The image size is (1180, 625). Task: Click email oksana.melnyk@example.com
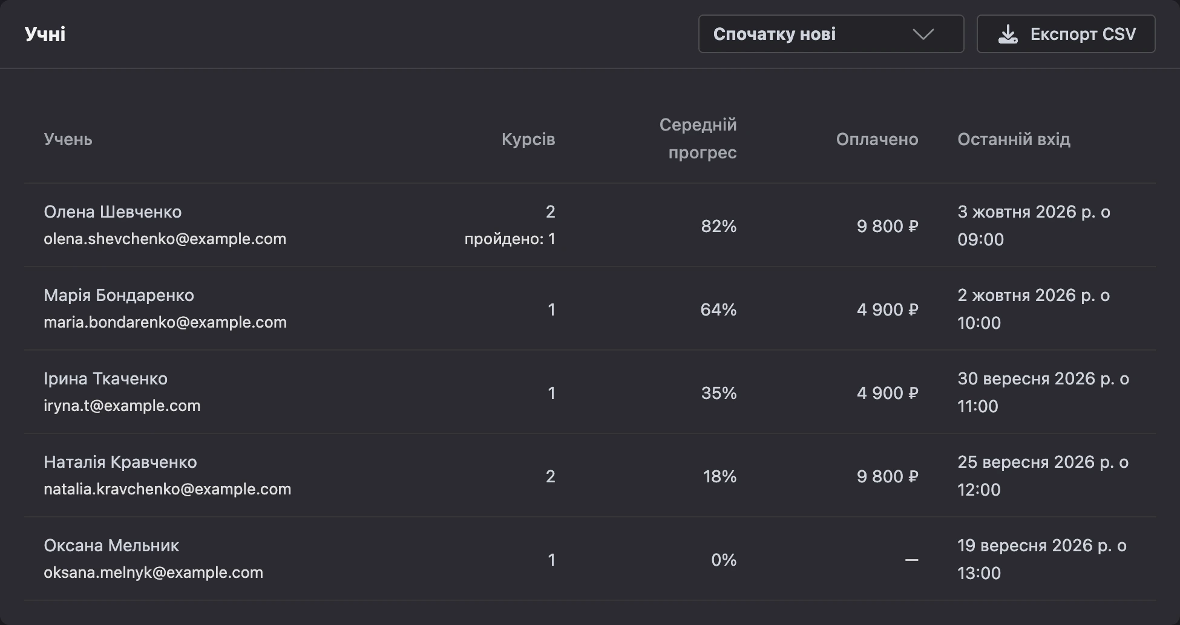(x=153, y=572)
